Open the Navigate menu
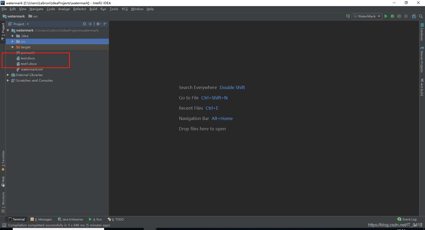 tap(36, 9)
